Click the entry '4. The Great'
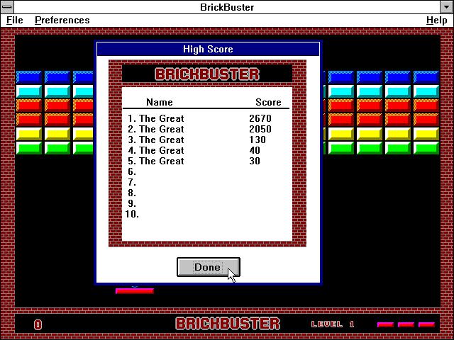The height and width of the screenshot is (340, 454). (x=156, y=150)
